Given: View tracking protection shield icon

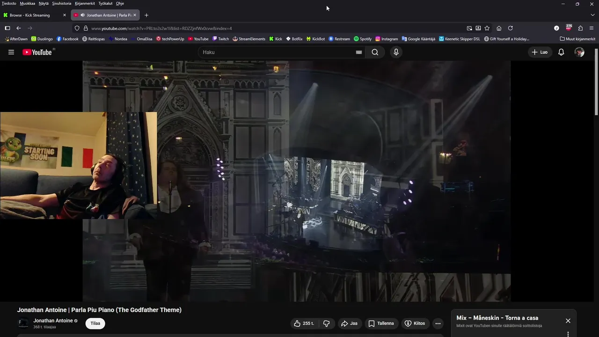Looking at the screenshot, I should tap(77, 28).
